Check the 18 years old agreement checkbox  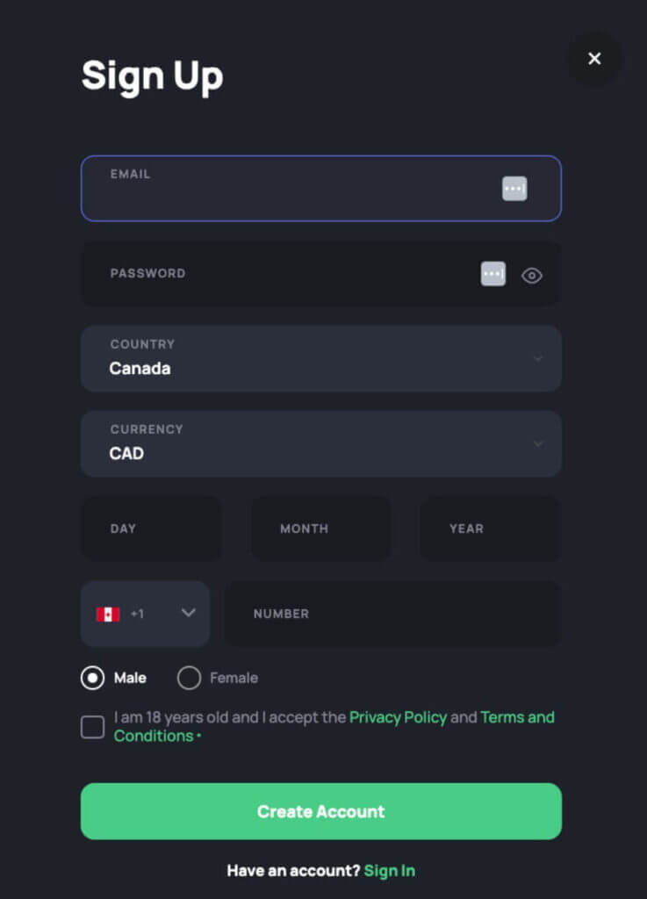[93, 727]
